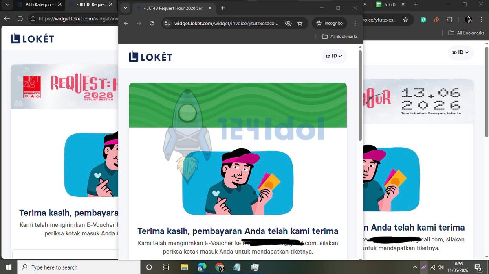The height and width of the screenshot is (274, 489).
Task: Open the Wi-Fi network tray icon
Action: click(432, 267)
